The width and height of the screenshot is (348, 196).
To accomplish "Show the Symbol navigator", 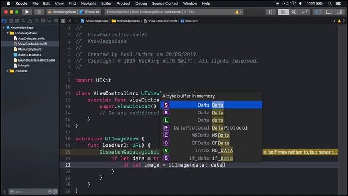I will (x=17, y=21).
